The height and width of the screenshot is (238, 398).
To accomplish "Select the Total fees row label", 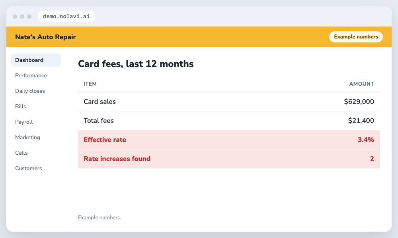I will click(98, 121).
